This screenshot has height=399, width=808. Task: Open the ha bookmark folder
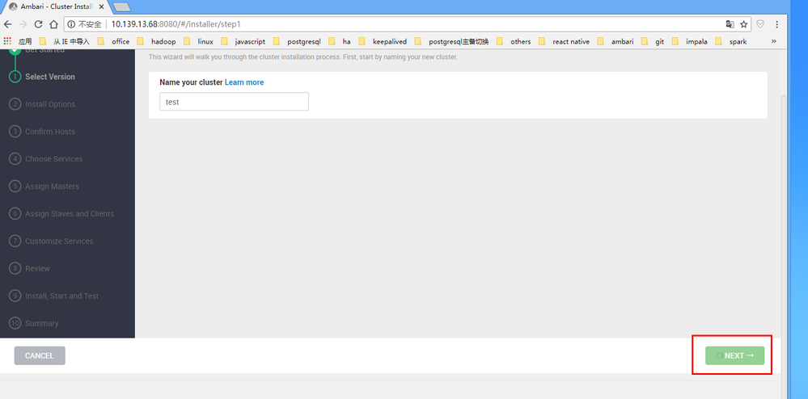point(340,42)
